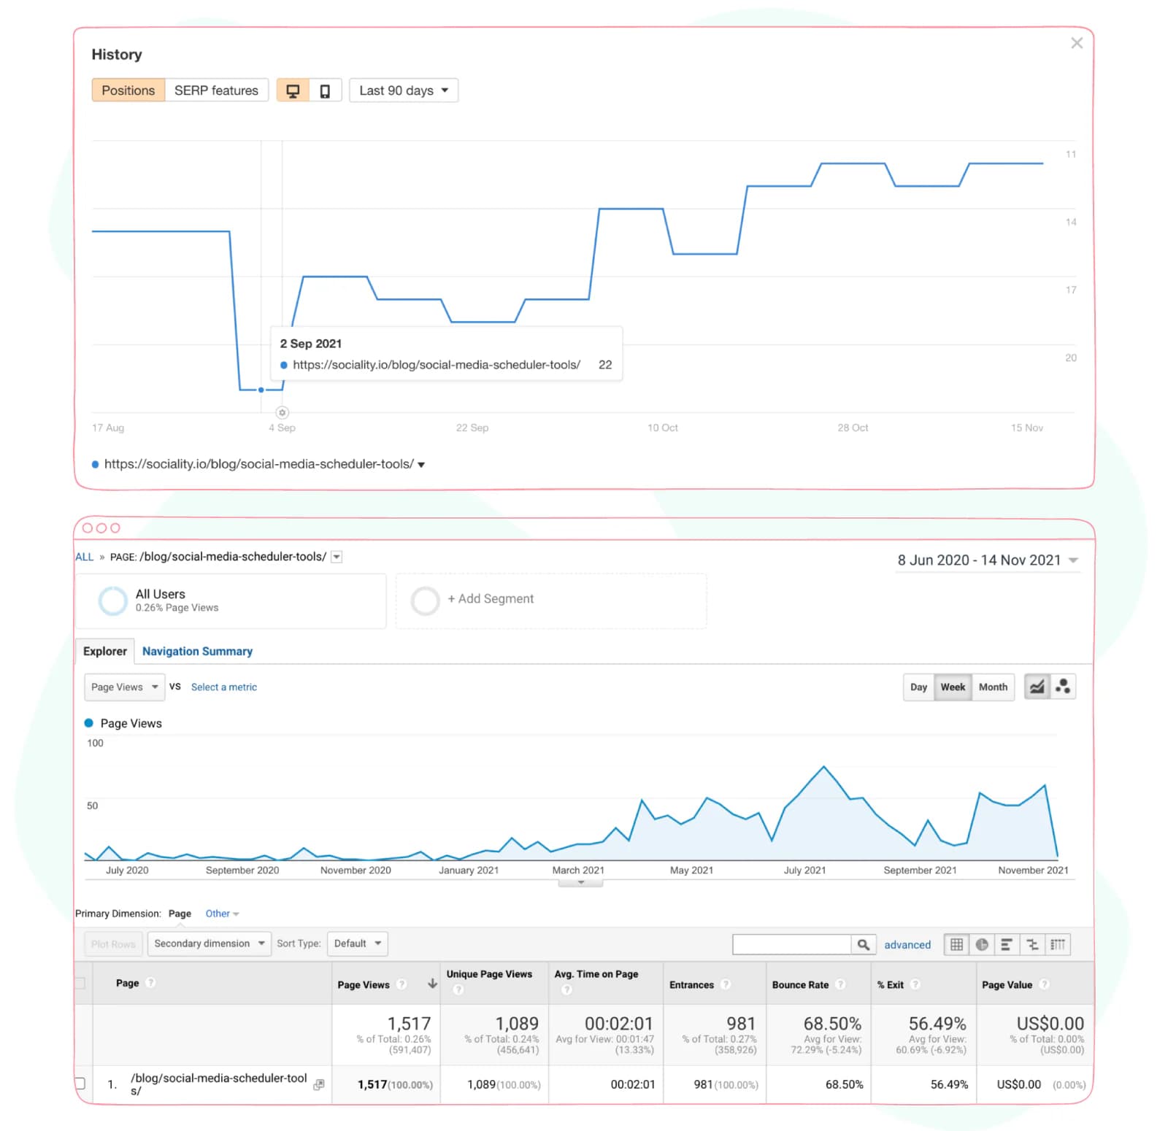Open the advanced filter link
1168x1131 pixels.
pos(907,945)
